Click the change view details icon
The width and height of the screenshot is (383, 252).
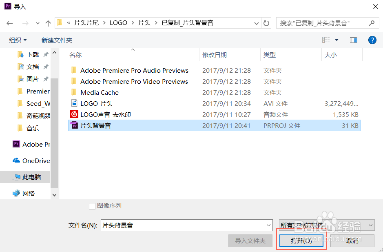tap(327, 40)
